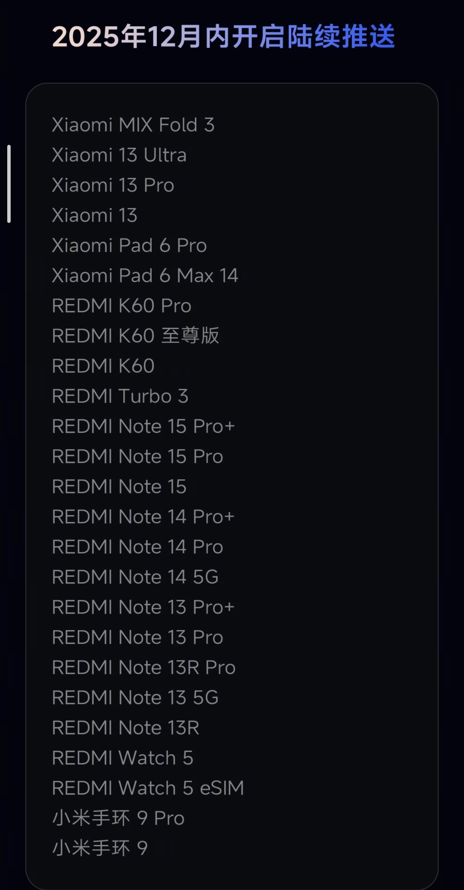Select the 小米手环 9 last entry
This screenshot has width=464, height=890.
pos(100,848)
